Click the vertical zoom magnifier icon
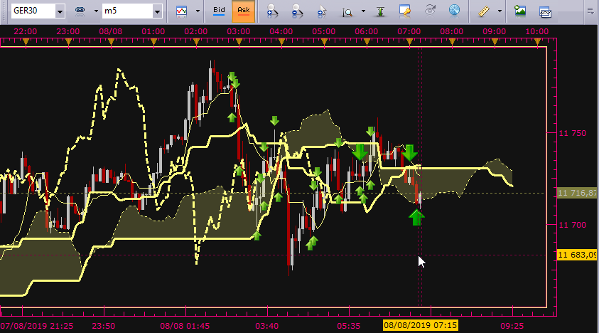Screen dimensions: 599x333 coord(347,12)
